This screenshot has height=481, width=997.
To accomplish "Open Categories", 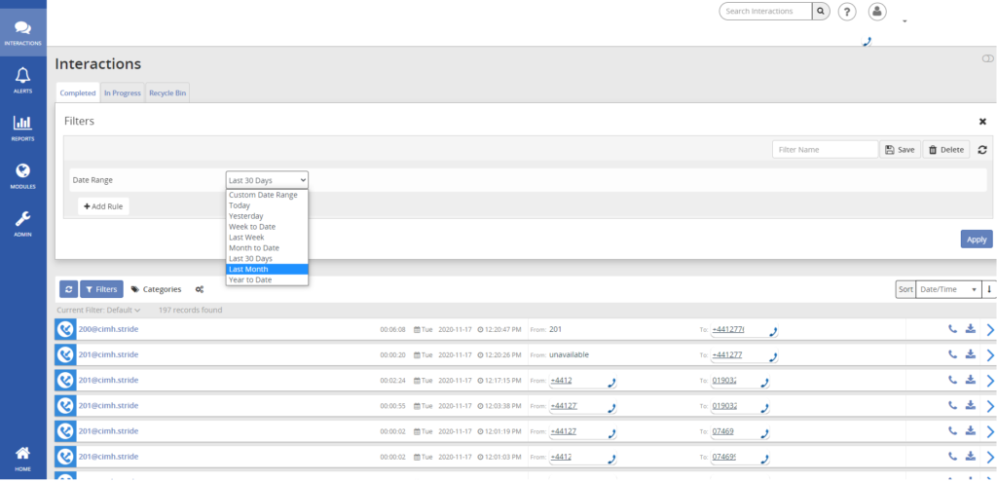I will (x=157, y=289).
